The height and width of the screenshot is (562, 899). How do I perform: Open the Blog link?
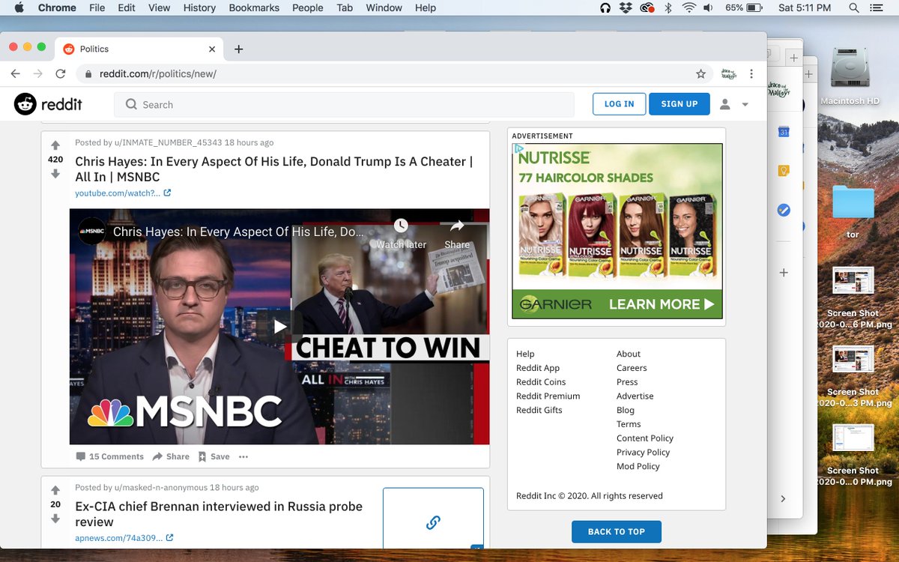point(626,410)
